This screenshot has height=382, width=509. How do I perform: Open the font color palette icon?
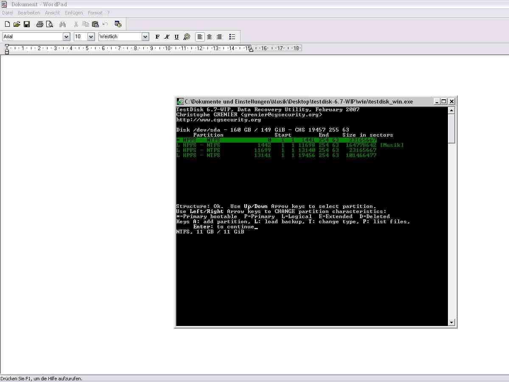tap(187, 37)
